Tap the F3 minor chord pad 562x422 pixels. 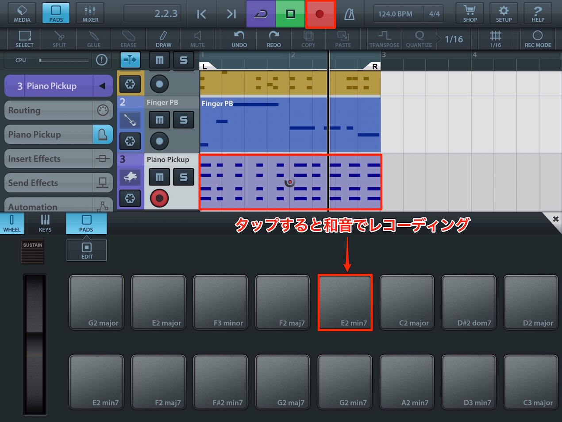point(220,302)
